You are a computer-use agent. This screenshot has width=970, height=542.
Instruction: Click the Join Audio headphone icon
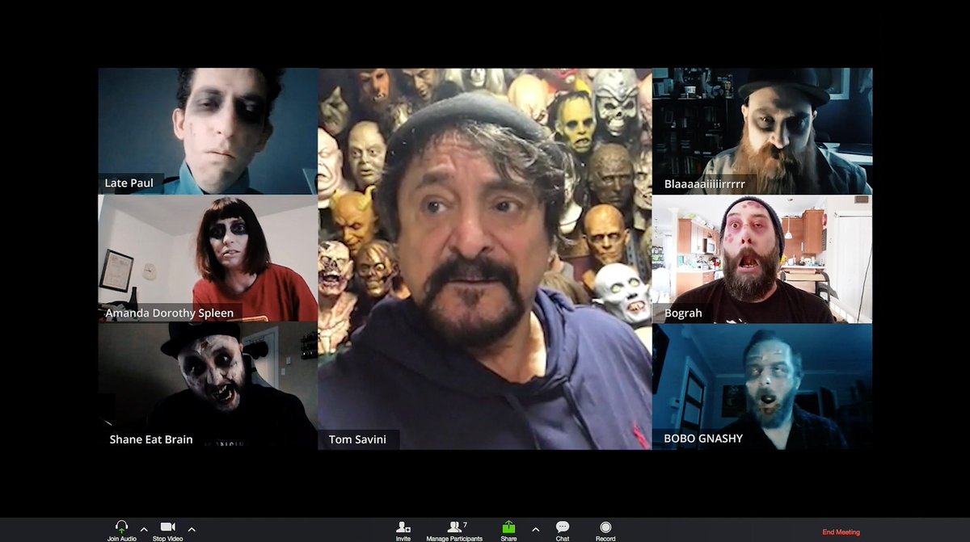pos(122,527)
